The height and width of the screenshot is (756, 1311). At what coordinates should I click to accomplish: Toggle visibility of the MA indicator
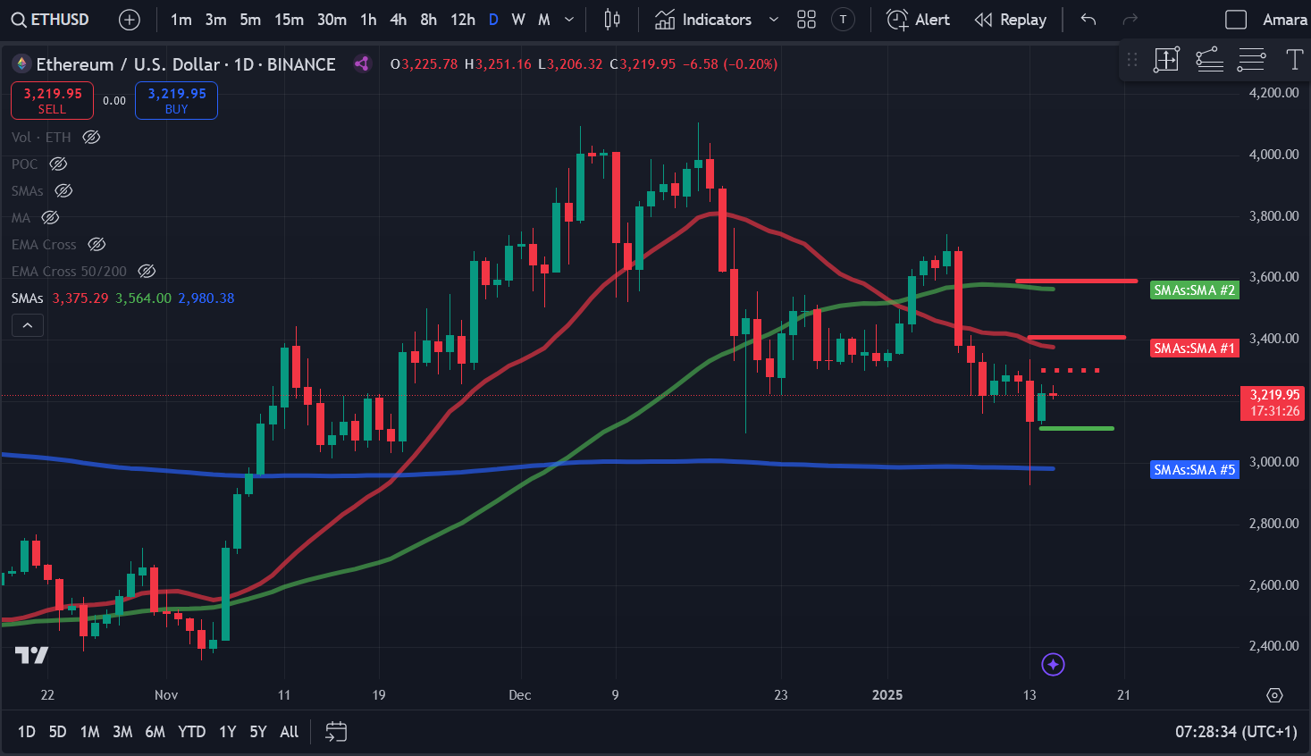click(51, 217)
